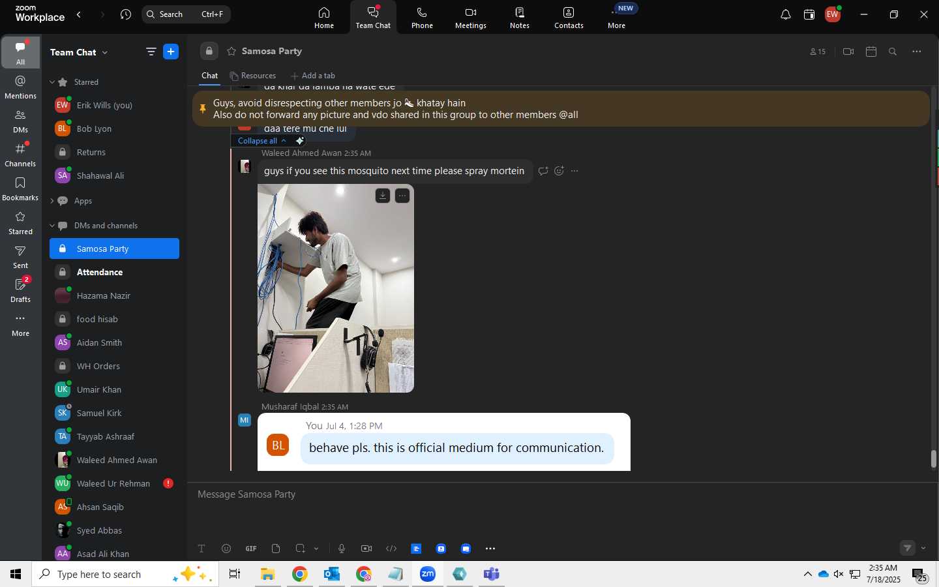Open the Attendance channel

pyautogui.click(x=114, y=272)
